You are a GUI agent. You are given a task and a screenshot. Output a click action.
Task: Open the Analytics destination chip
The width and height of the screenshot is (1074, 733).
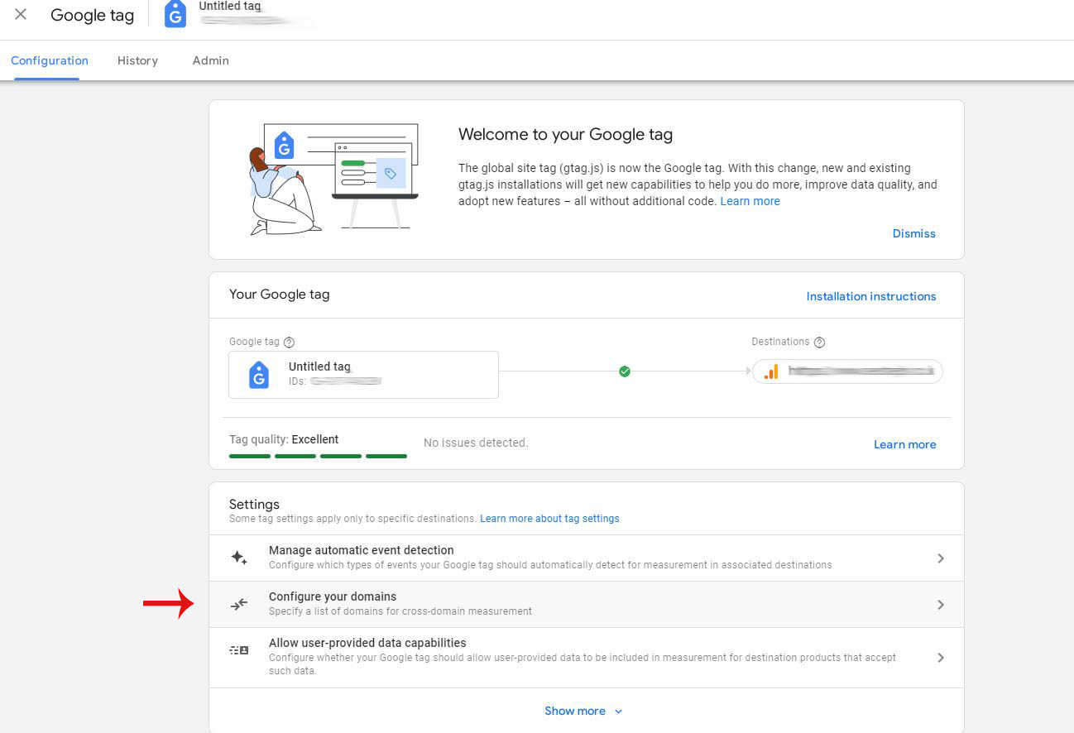tap(847, 371)
